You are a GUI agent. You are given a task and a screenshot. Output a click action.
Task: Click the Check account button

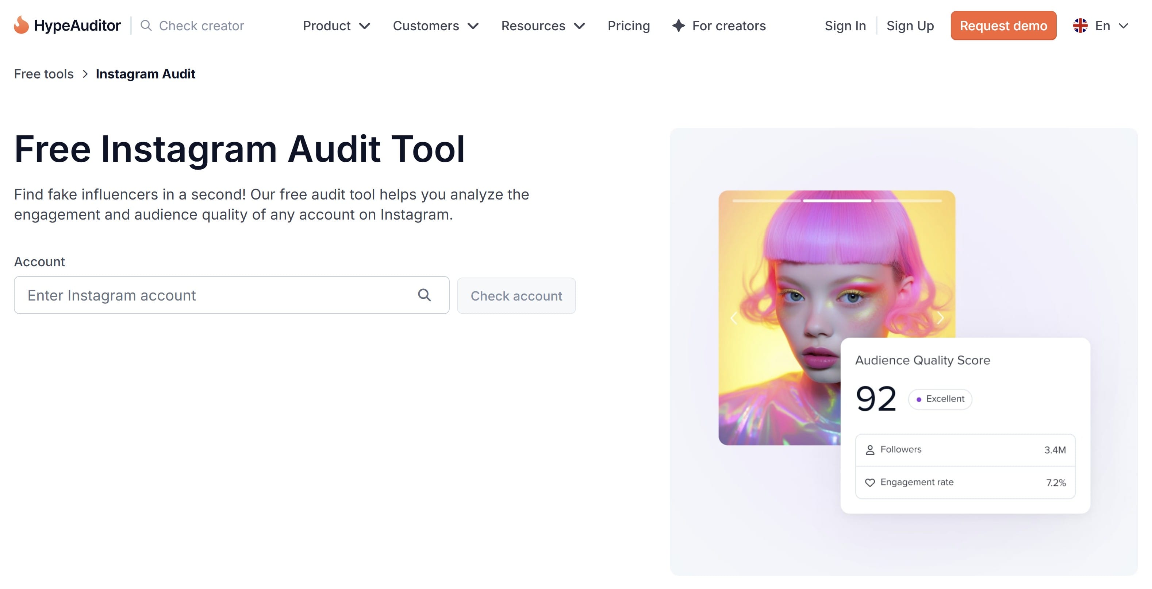coord(516,296)
